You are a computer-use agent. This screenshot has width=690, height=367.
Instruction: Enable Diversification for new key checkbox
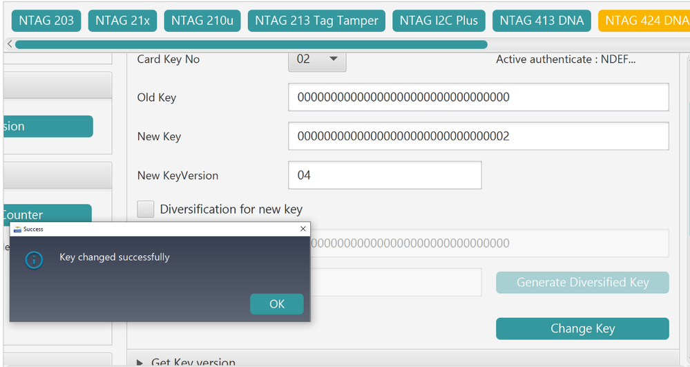pos(146,209)
